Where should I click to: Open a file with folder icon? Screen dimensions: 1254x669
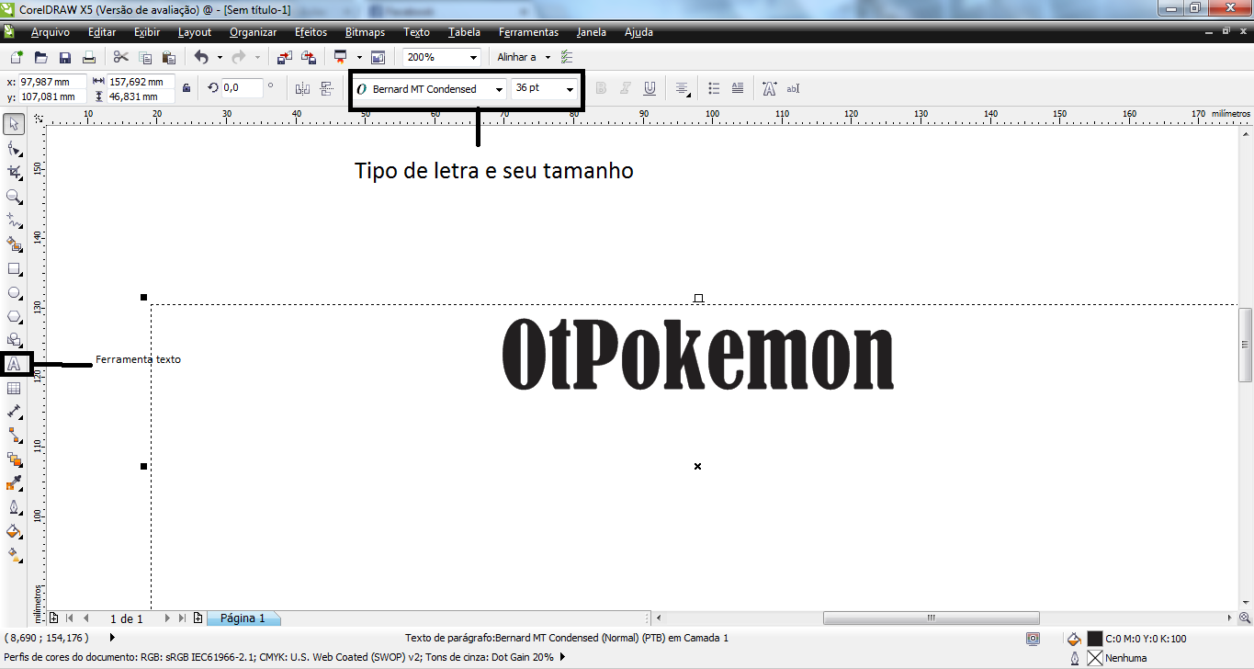pos(40,57)
